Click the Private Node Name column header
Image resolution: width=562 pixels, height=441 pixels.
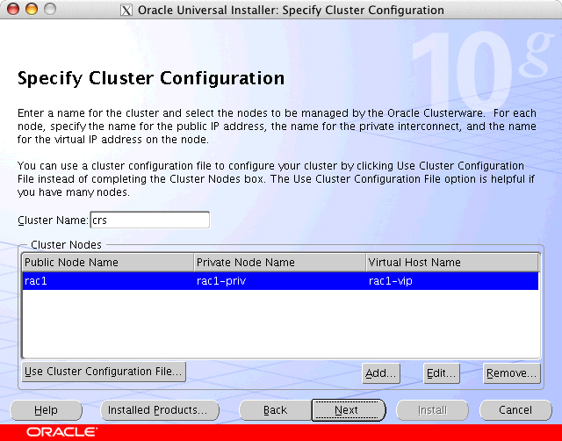tap(279, 263)
